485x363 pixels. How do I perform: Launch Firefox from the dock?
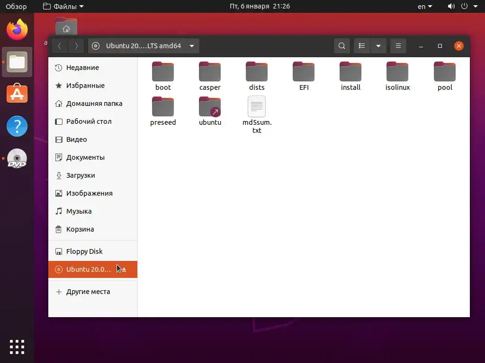coord(17,30)
